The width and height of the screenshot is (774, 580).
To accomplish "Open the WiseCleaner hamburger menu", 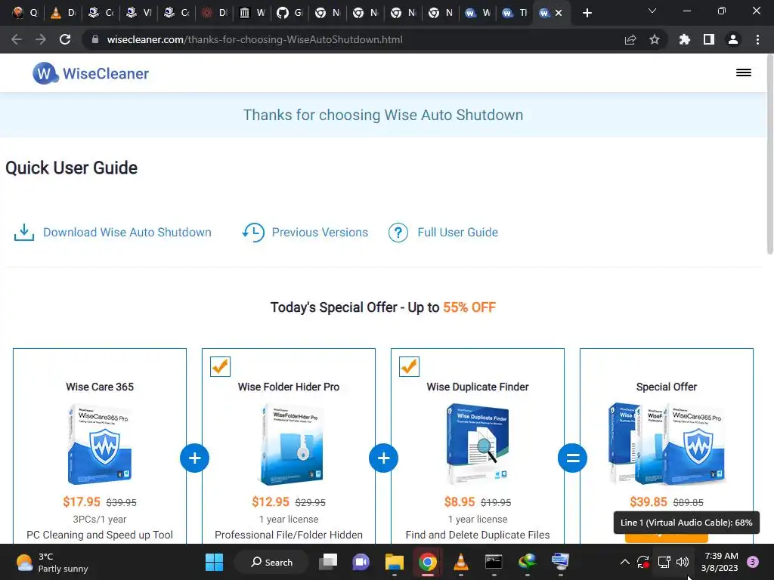I will (744, 73).
